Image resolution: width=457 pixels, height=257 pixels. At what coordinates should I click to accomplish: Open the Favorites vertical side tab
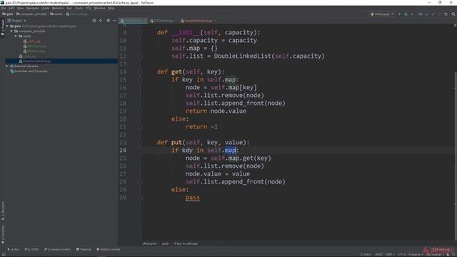[3, 234]
